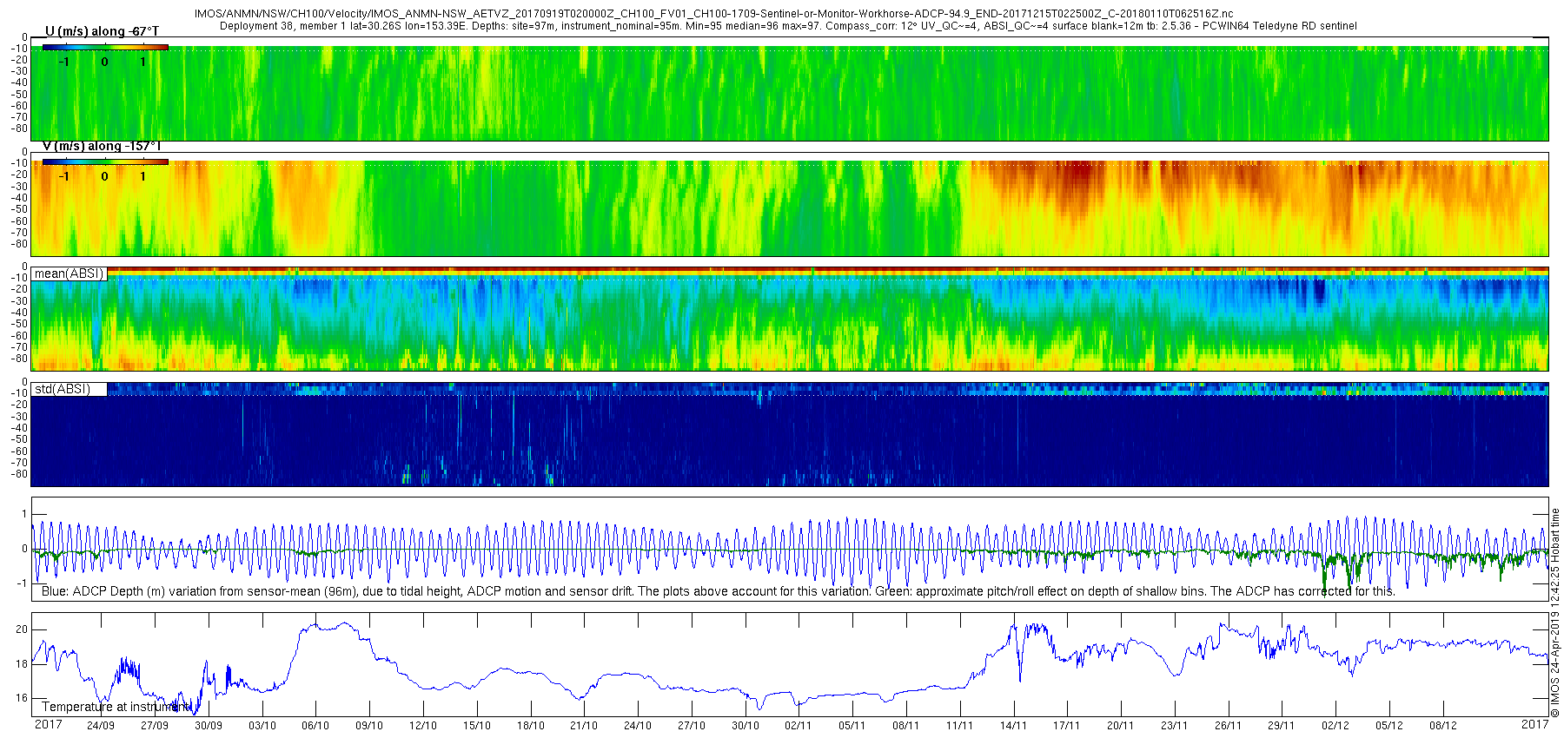Click the ADCP depth variation tidal plot

[x=790, y=549]
